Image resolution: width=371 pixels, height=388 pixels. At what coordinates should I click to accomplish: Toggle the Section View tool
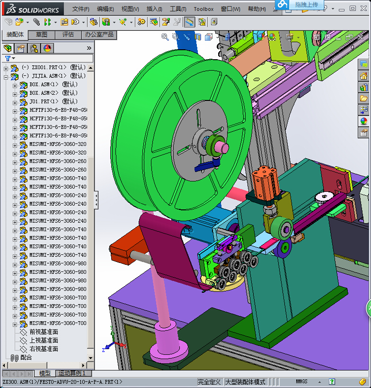click(x=198, y=37)
